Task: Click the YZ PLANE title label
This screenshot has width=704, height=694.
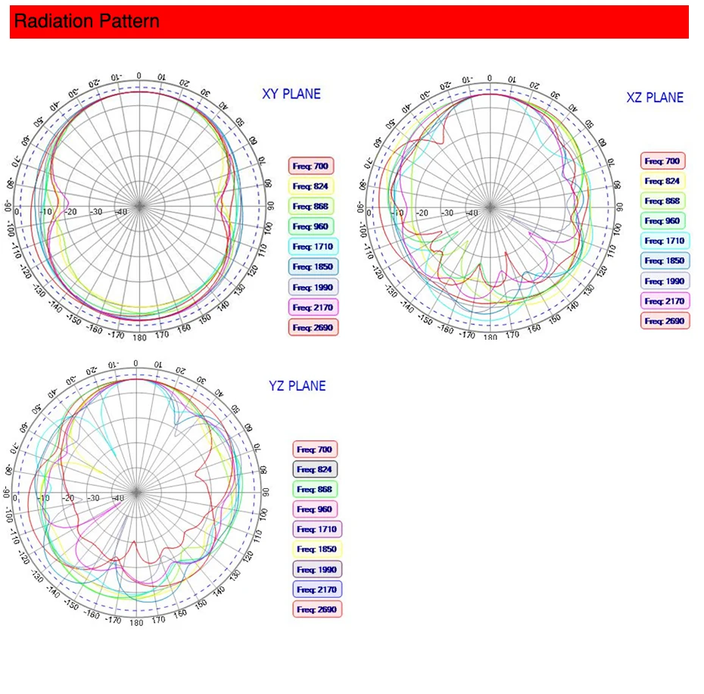Action: 297,386
